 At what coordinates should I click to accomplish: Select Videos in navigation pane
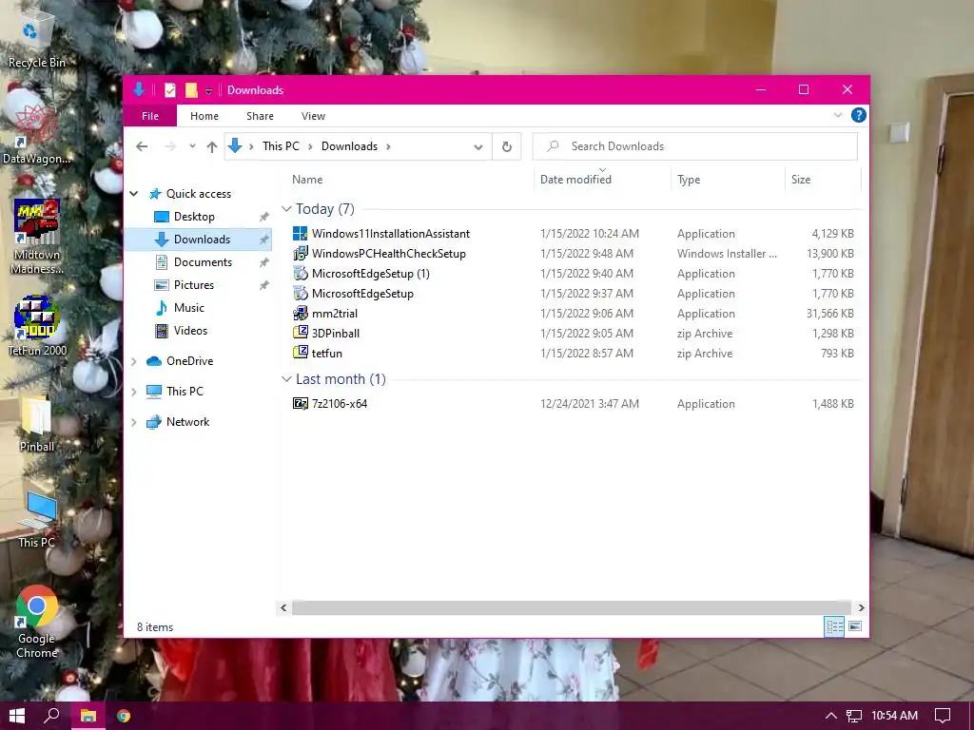click(x=190, y=331)
